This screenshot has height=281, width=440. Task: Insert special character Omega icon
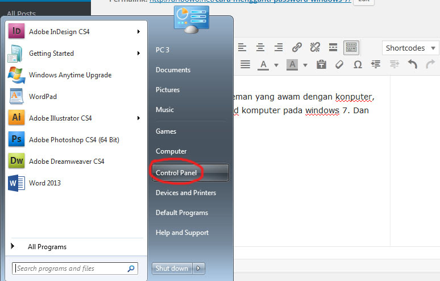(358, 65)
